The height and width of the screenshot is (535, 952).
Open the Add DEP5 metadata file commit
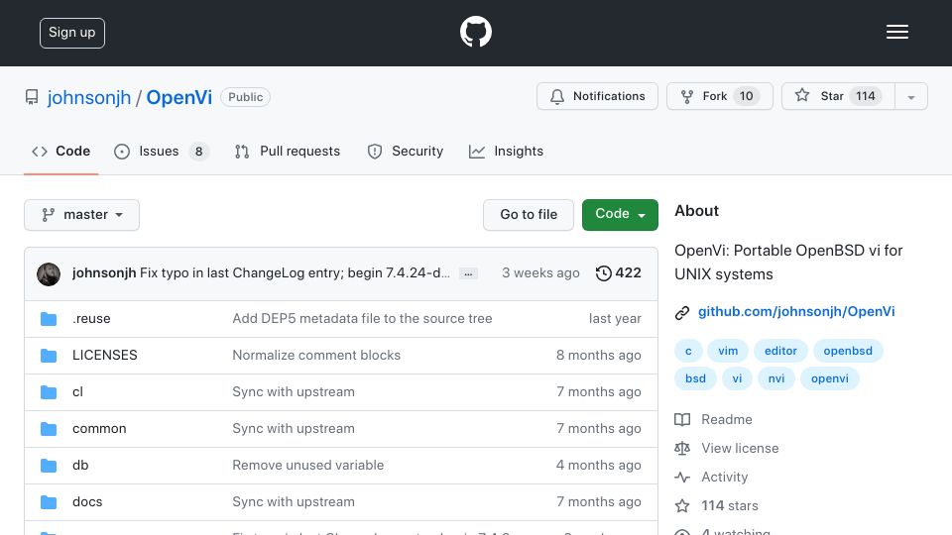pyautogui.click(x=363, y=318)
